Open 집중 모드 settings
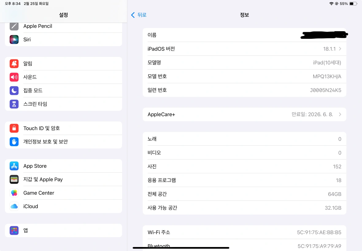This screenshot has height=251, width=362. [x=64, y=91]
